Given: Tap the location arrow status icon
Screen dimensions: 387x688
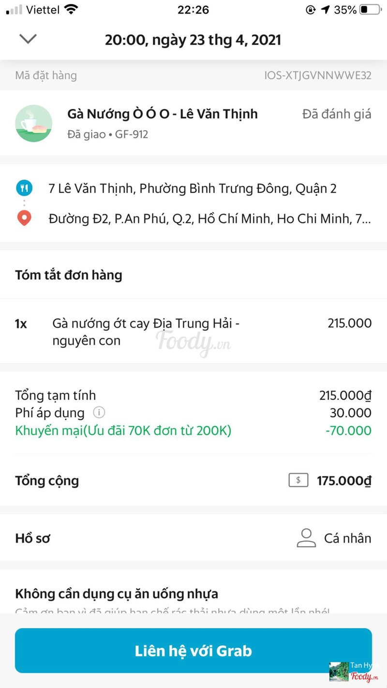Looking at the screenshot, I should coord(326,10).
